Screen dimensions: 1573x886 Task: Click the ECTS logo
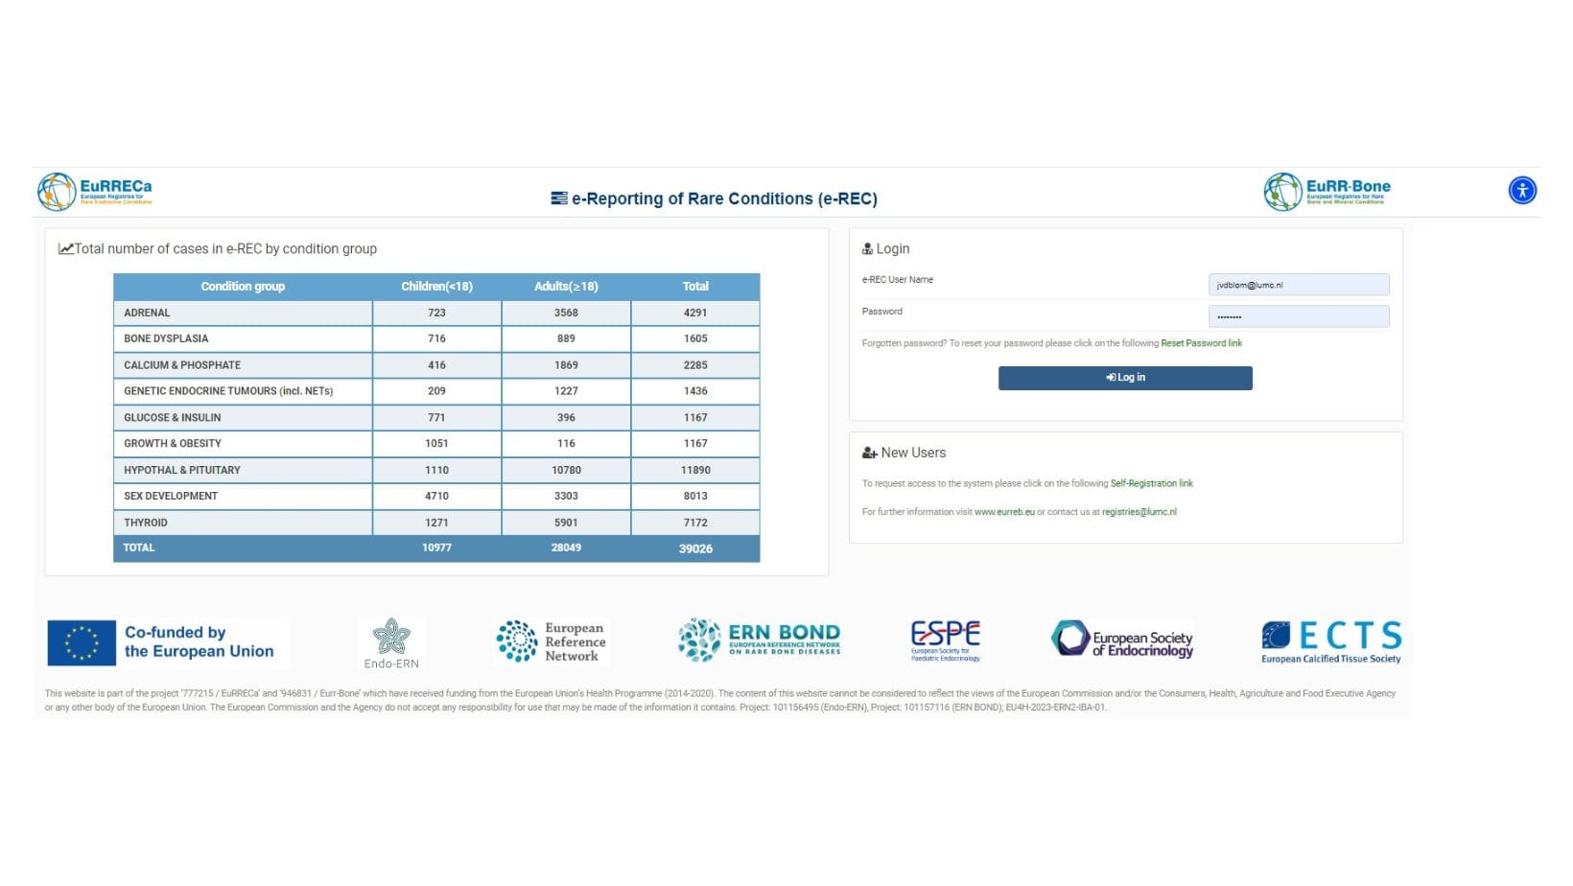1330,641
